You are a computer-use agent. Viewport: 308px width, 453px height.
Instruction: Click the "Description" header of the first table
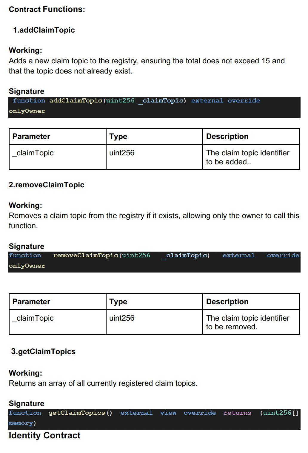[x=227, y=137]
